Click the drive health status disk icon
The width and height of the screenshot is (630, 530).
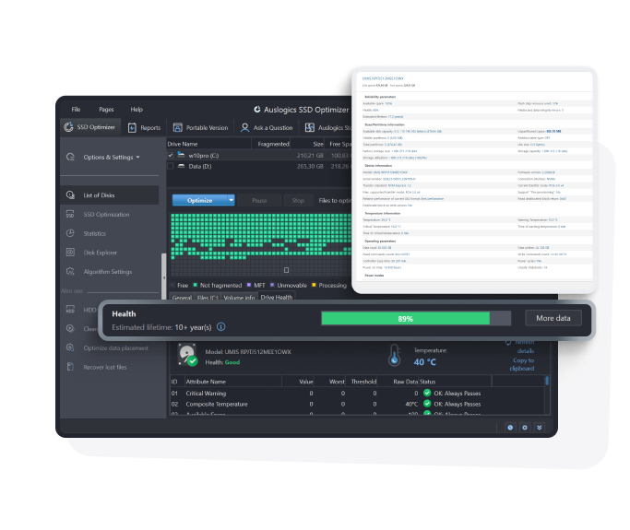[187, 355]
